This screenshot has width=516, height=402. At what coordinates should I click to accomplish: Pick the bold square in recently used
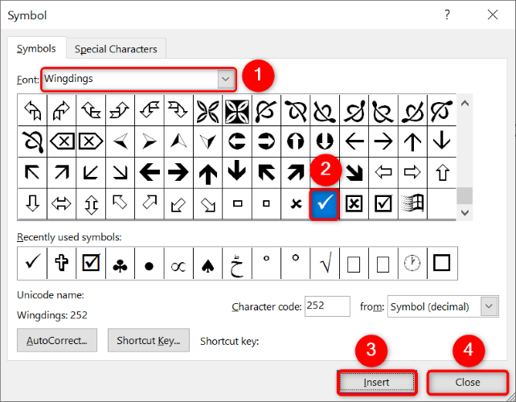pyautogui.click(x=442, y=264)
